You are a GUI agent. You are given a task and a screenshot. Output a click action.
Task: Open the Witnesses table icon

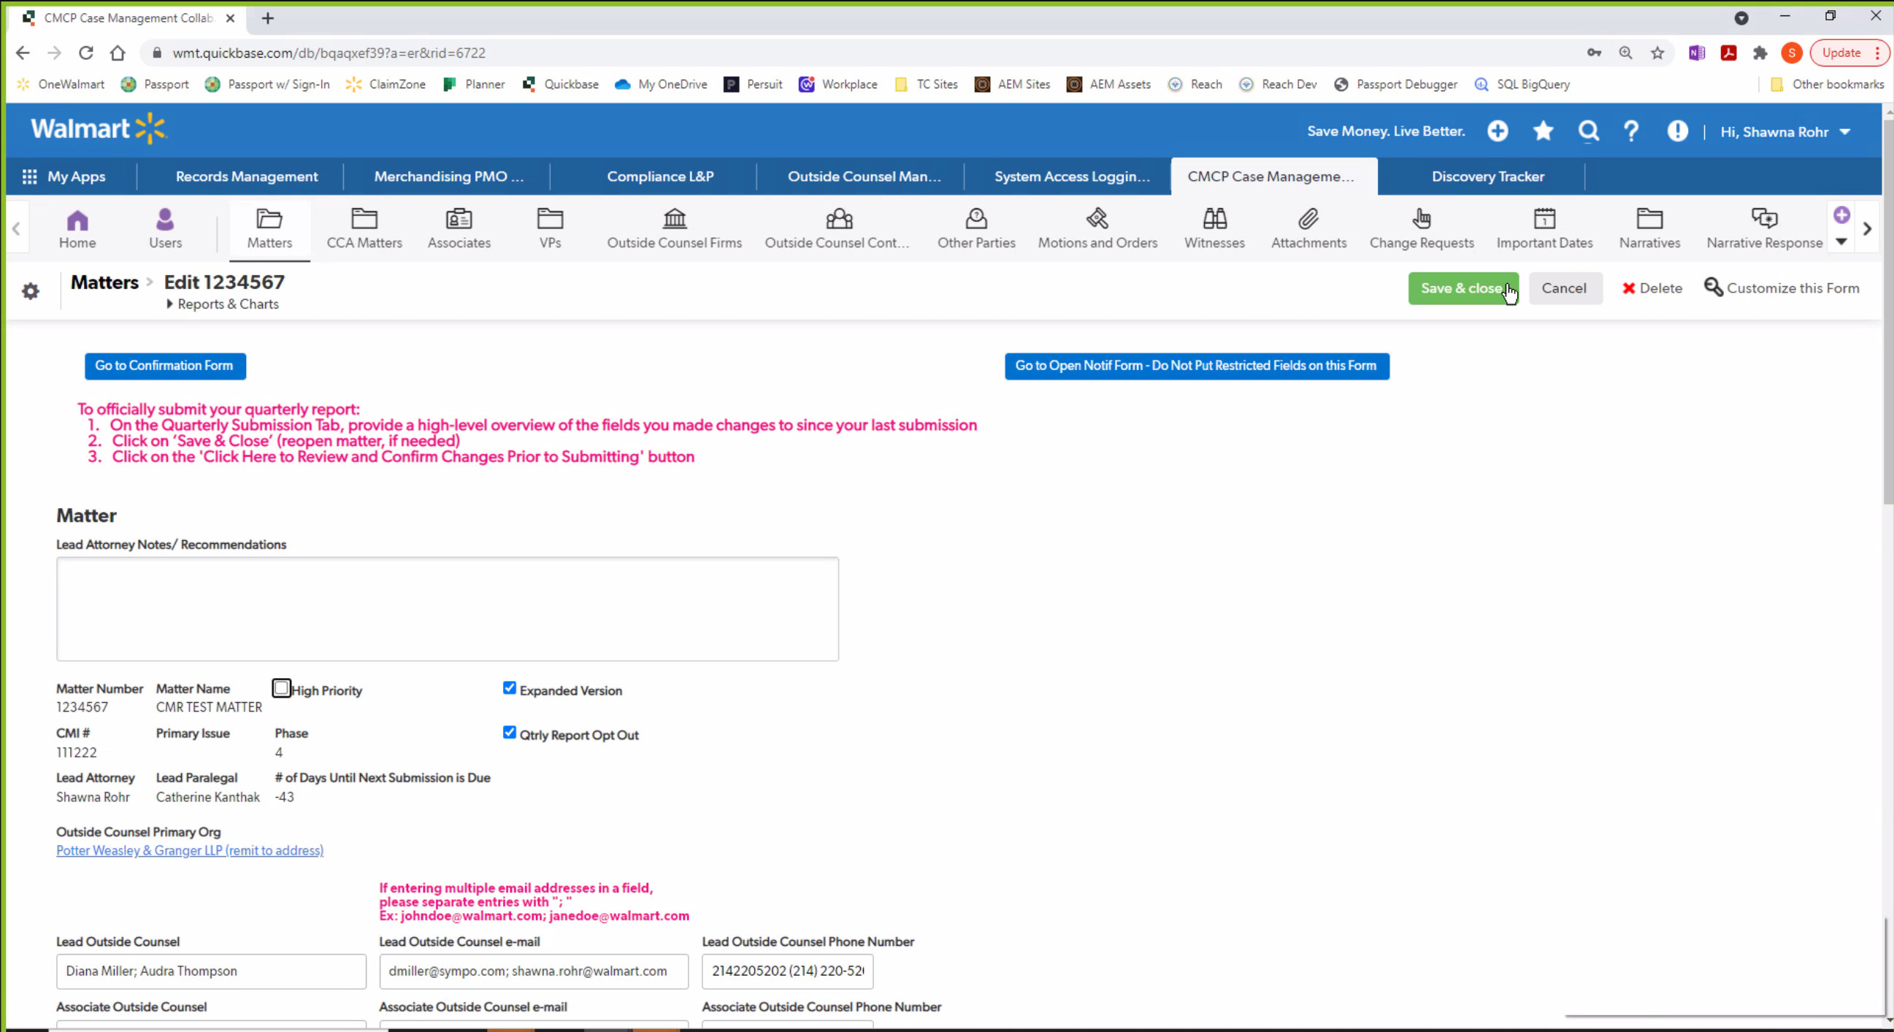(x=1214, y=219)
